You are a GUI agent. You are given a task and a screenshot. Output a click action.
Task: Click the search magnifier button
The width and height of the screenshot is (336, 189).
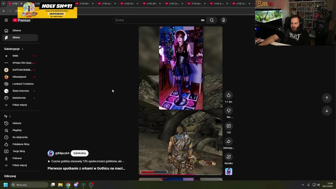tap(212, 20)
